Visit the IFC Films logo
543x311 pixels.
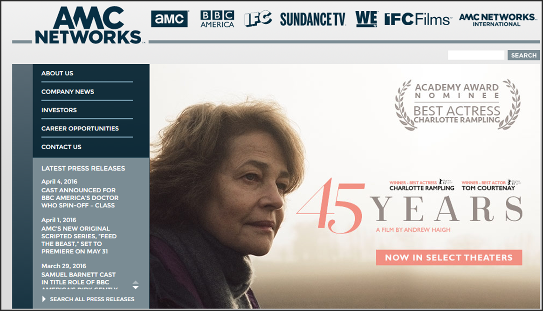[x=418, y=19]
